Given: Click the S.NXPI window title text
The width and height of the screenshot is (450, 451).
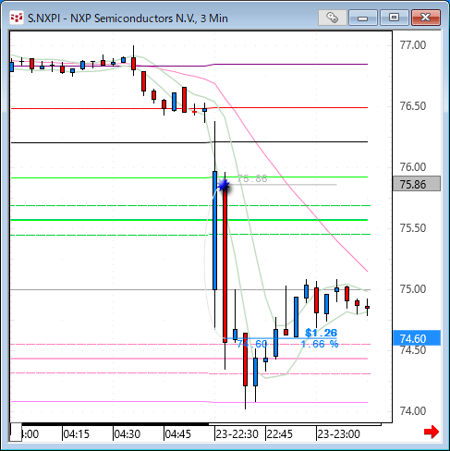Looking at the screenshot, I should [128, 18].
